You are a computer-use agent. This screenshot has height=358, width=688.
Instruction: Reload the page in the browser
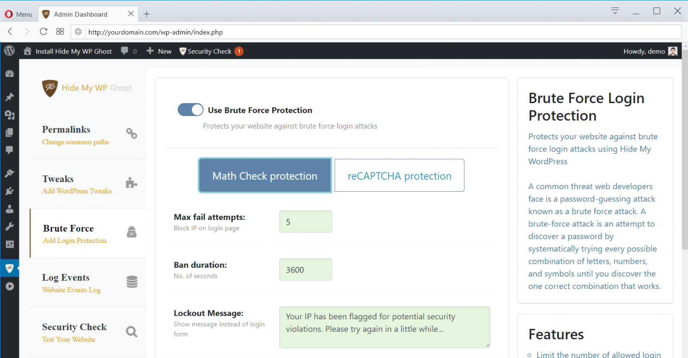click(43, 32)
